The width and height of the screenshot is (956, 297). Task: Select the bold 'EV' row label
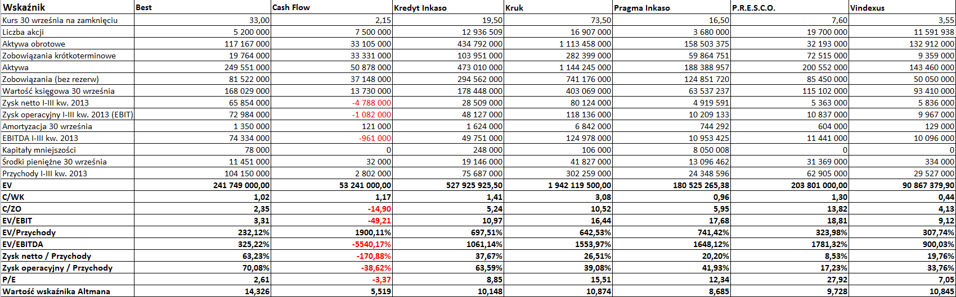point(7,185)
